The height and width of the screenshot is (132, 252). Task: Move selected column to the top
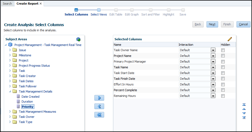244,105
